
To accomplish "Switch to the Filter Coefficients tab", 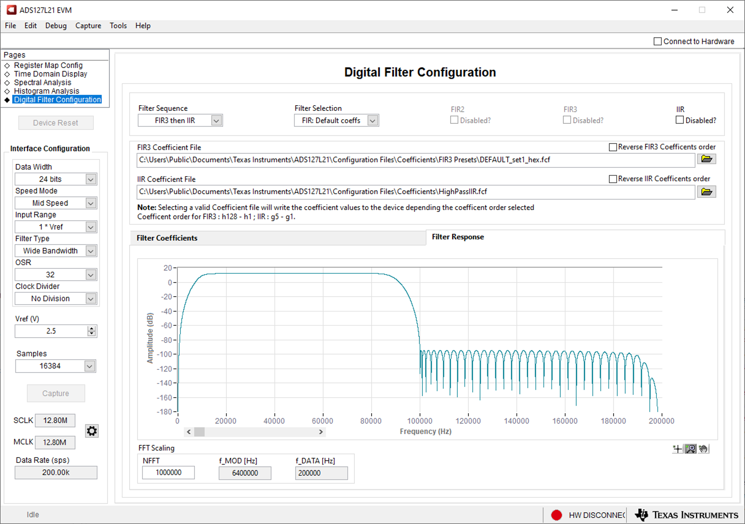I will click(167, 238).
